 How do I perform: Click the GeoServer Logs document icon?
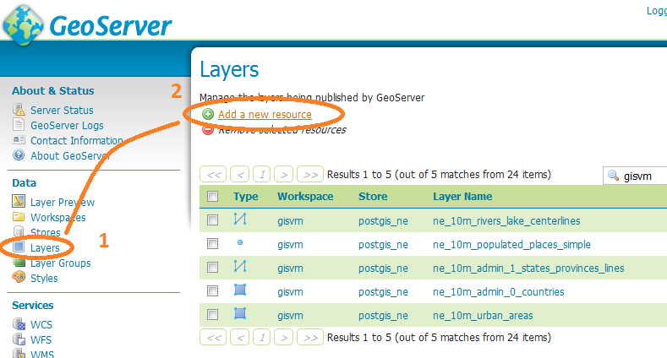pyautogui.click(x=19, y=124)
